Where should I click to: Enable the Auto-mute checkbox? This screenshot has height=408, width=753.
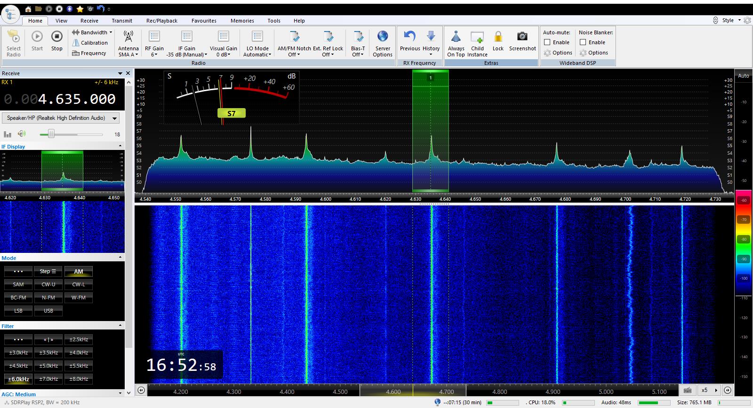(x=547, y=42)
